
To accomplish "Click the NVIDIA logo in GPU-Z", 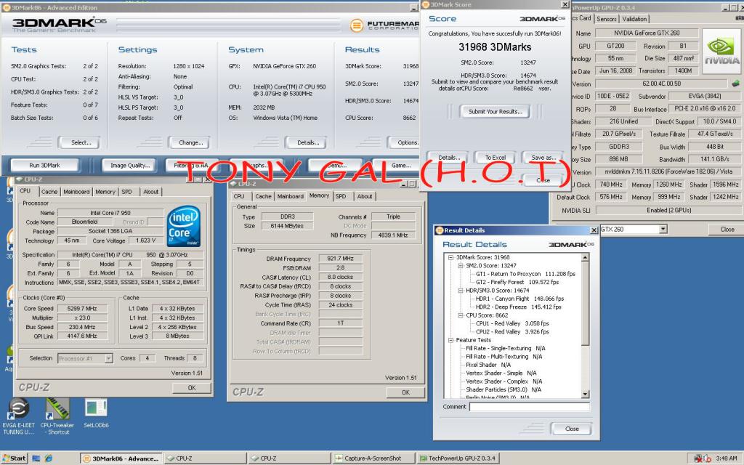I will [721, 52].
